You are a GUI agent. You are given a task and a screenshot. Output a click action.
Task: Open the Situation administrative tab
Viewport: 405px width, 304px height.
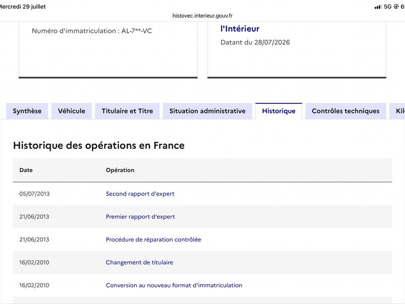[208, 111]
